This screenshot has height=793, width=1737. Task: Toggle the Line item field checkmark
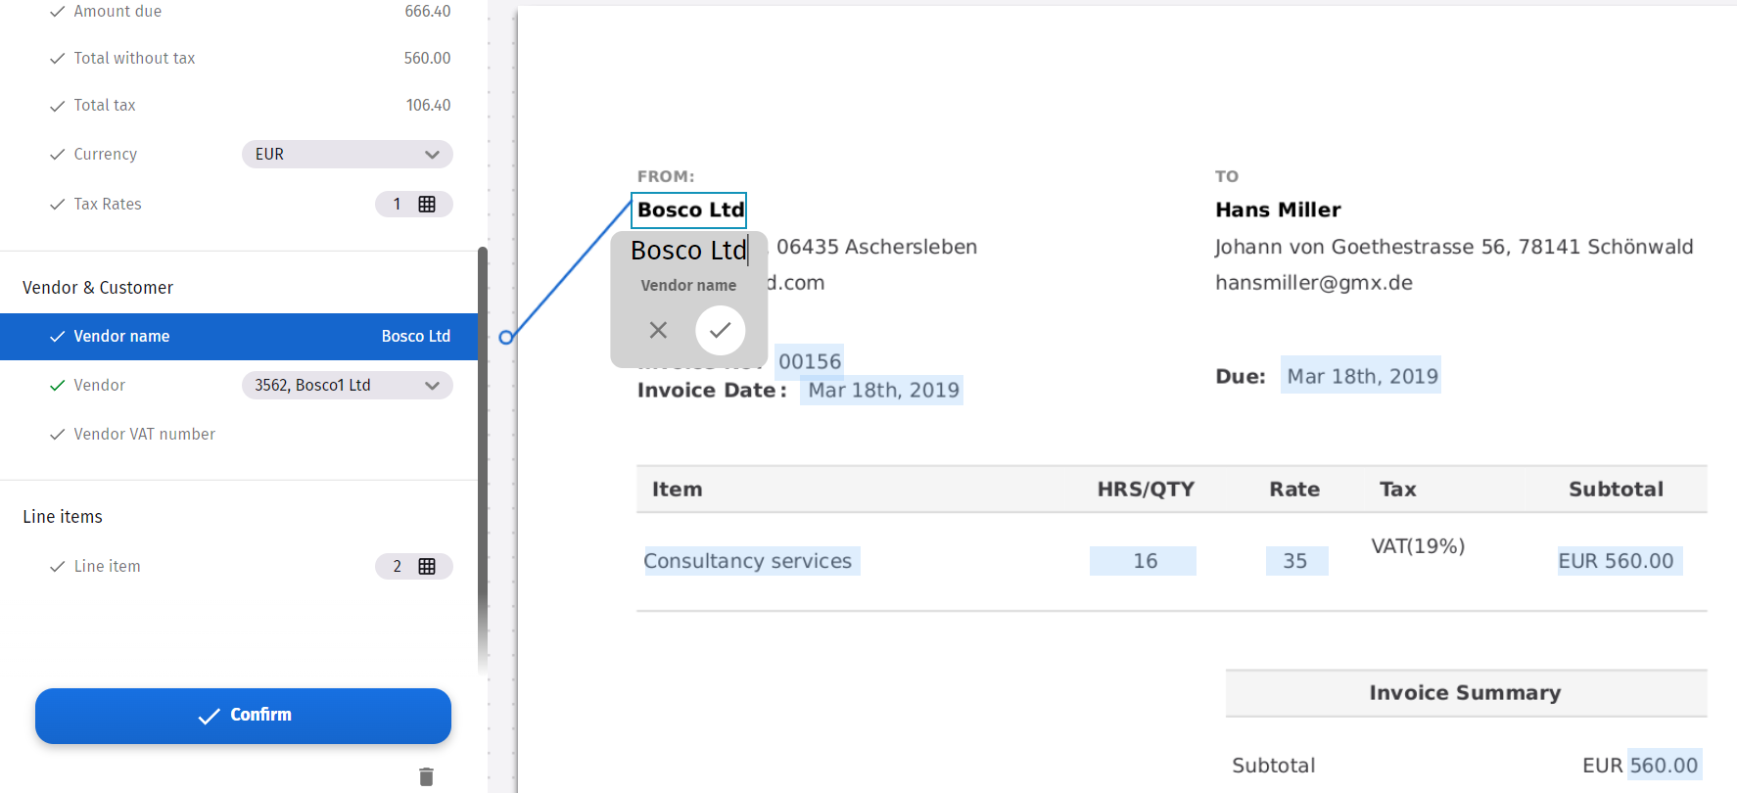pos(57,566)
